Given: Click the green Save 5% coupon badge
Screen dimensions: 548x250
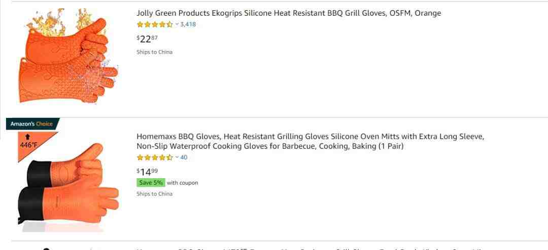Looking at the screenshot, I should 151,183.
